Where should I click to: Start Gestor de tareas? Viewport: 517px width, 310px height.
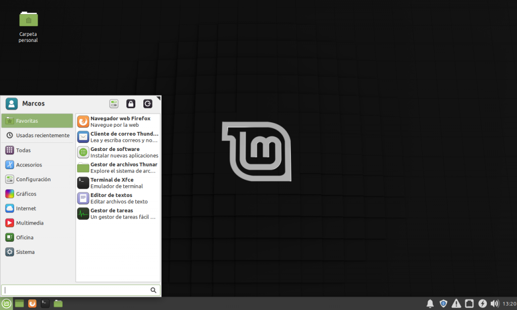coord(116,213)
